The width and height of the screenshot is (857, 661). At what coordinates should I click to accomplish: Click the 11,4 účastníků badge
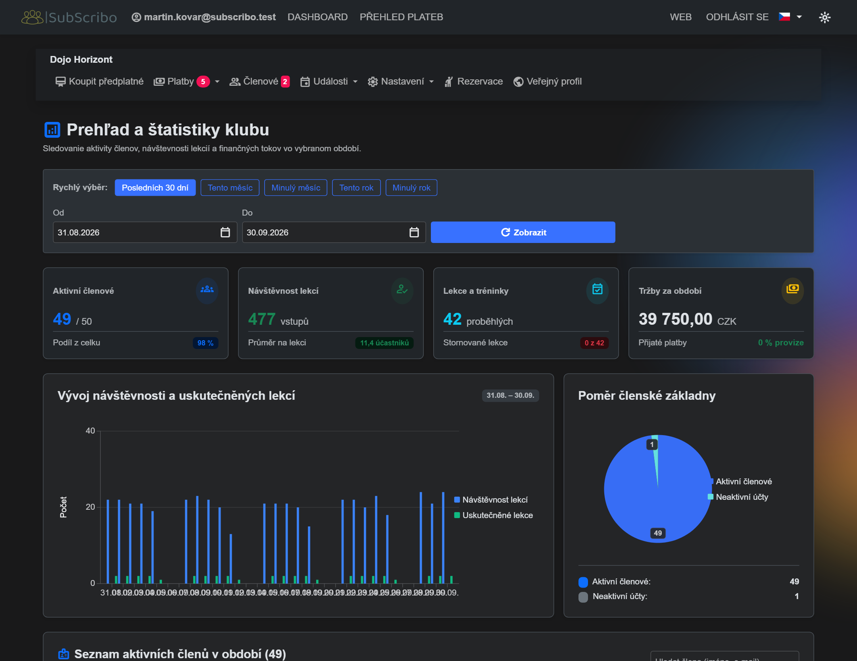click(384, 343)
